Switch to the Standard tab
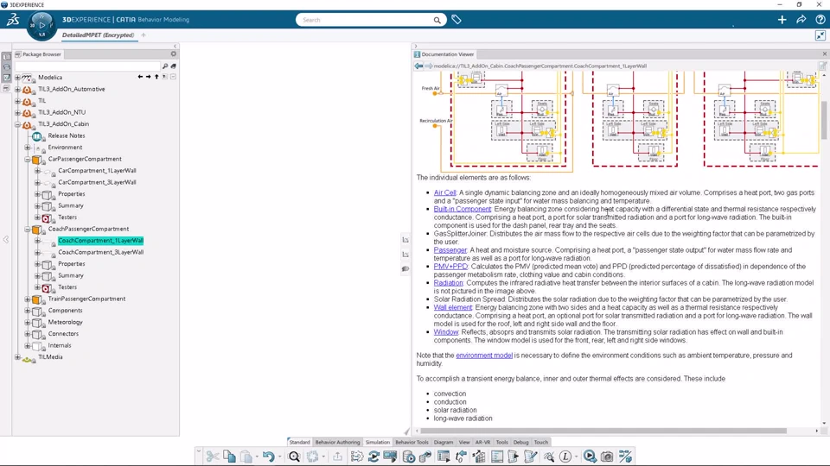 (299, 442)
